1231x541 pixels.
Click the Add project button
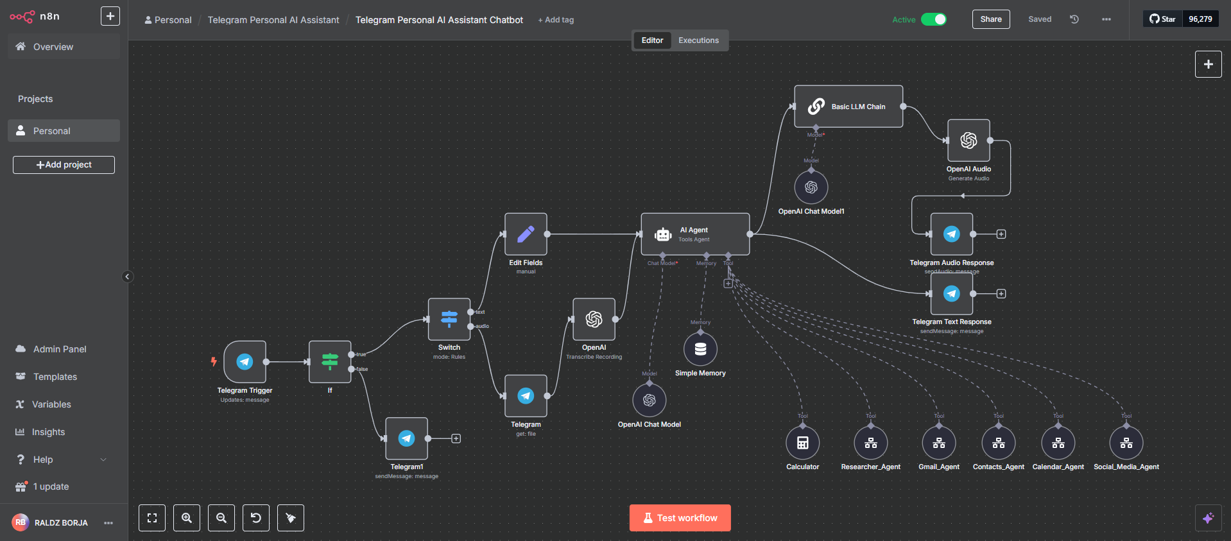(x=64, y=165)
